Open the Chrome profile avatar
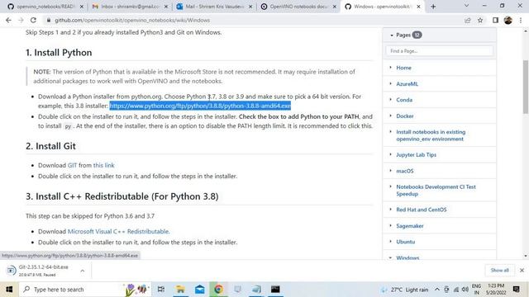Image resolution: width=529 pixels, height=297 pixels. (x=508, y=20)
